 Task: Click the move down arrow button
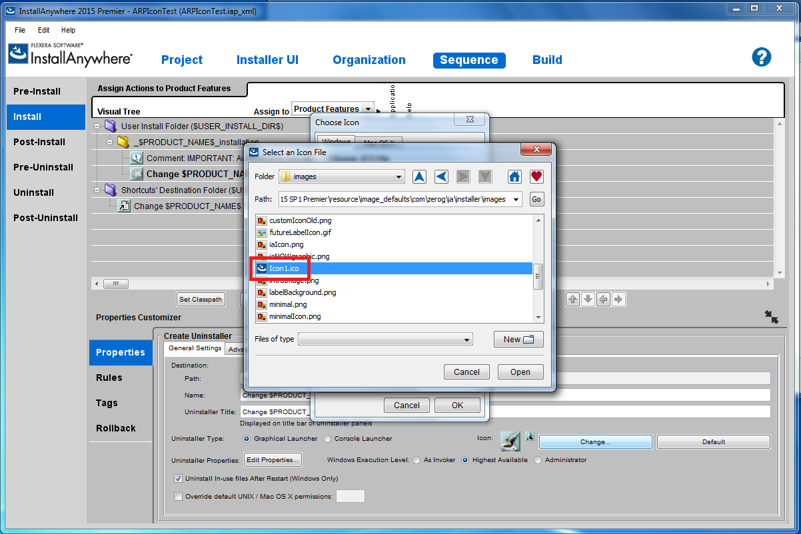tap(588, 300)
